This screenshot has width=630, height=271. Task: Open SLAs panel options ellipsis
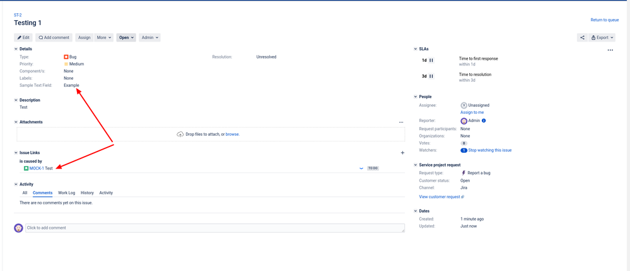click(x=610, y=50)
